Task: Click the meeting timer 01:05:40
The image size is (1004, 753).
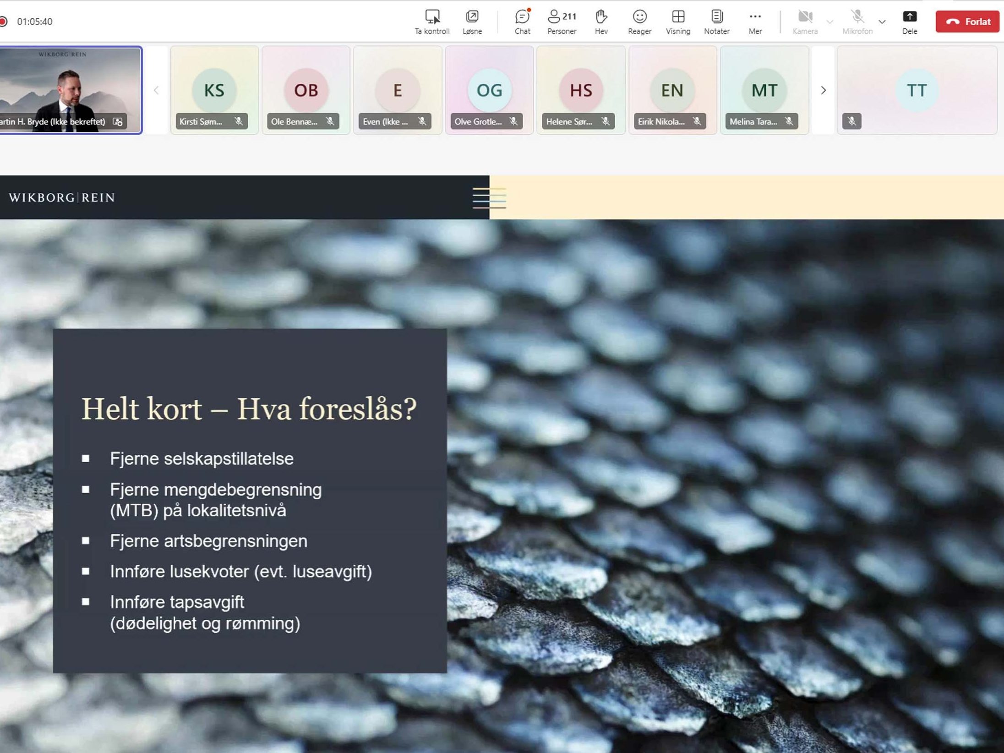Action: point(35,22)
